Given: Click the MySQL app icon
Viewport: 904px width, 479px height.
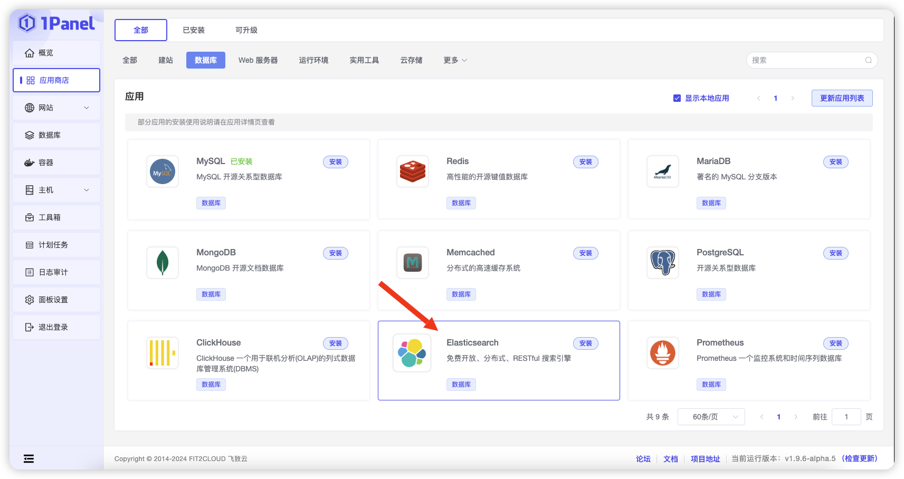Looking at the screenshot, I should pos(163,171).
